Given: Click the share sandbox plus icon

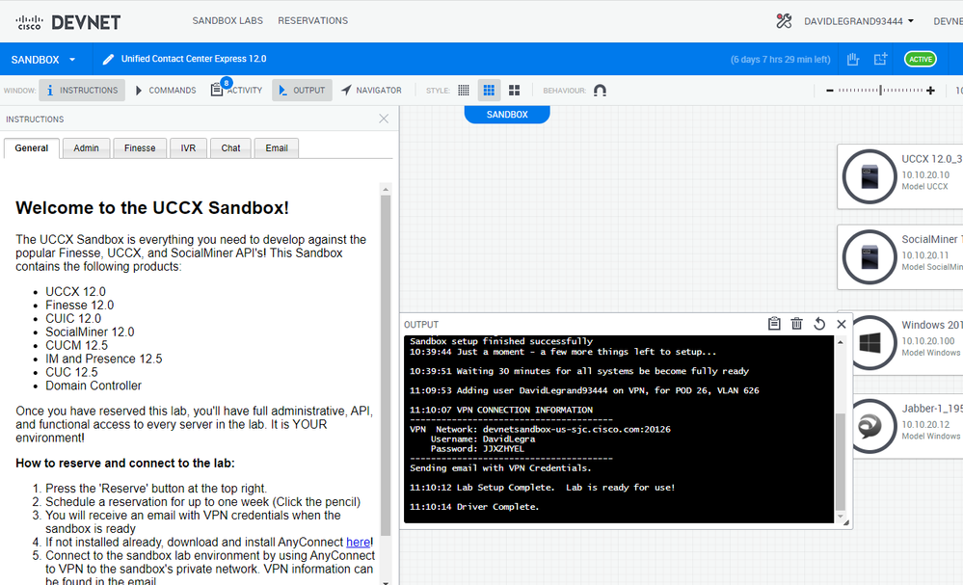Looking at the screenshot, I should tap(881, 59).
